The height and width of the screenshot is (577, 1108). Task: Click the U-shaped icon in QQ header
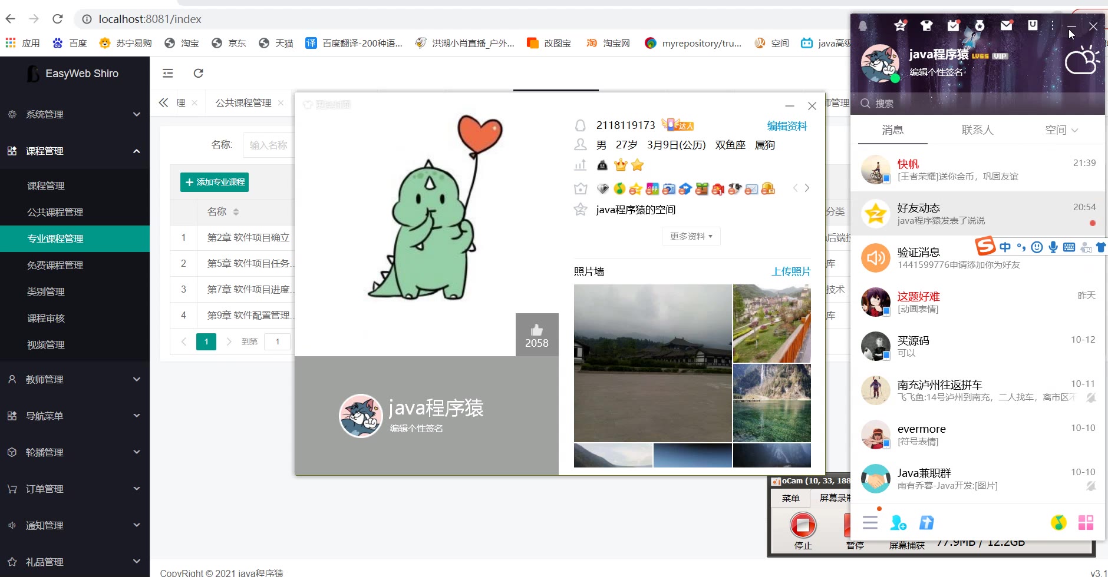(x=1033, y=25)
